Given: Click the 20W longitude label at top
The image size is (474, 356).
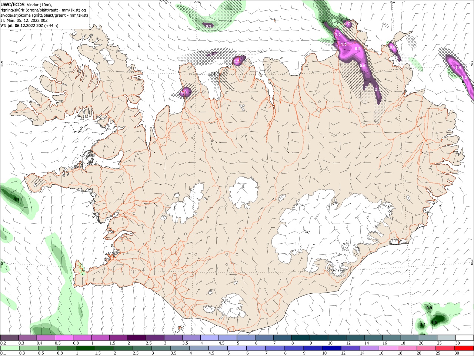Looking at the screenshot, I should pos(197,2).
